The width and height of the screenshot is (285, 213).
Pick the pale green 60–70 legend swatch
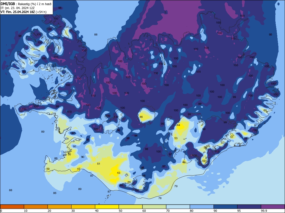(154, 207)
